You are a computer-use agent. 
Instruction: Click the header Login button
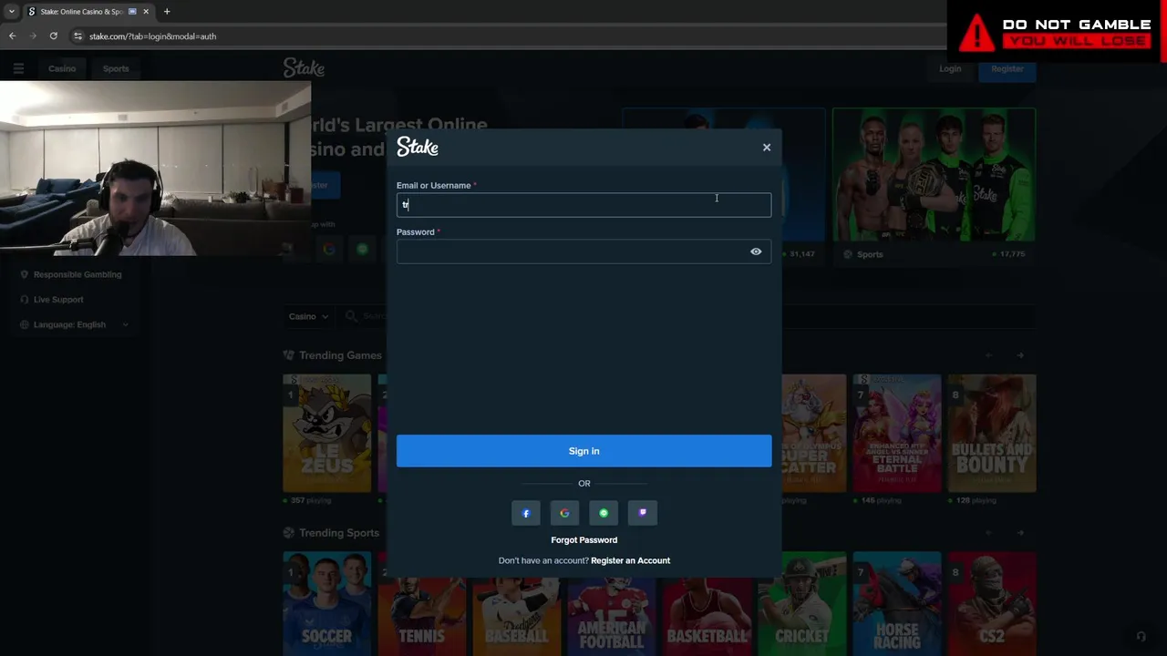click(x=950, y=68)
